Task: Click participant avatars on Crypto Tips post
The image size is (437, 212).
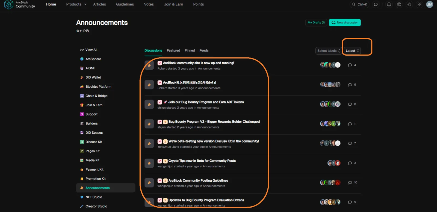Action: pos(334,163)
